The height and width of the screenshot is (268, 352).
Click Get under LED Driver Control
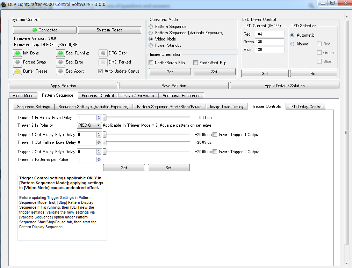(265, 74)
